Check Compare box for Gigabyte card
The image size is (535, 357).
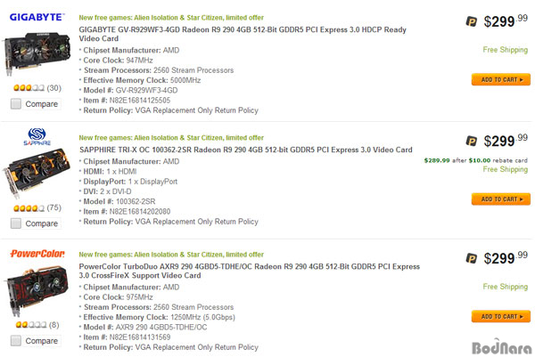point(16,104)
